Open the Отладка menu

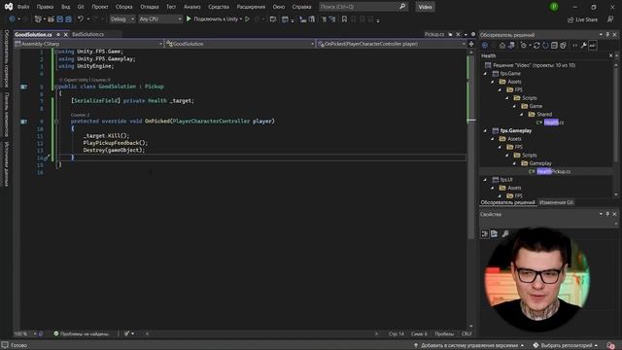pos(149,7)
